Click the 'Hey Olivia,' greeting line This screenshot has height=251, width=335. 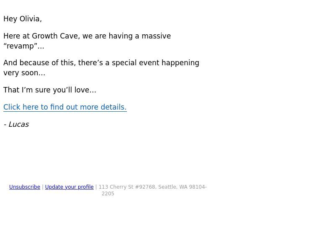[23, 19]
